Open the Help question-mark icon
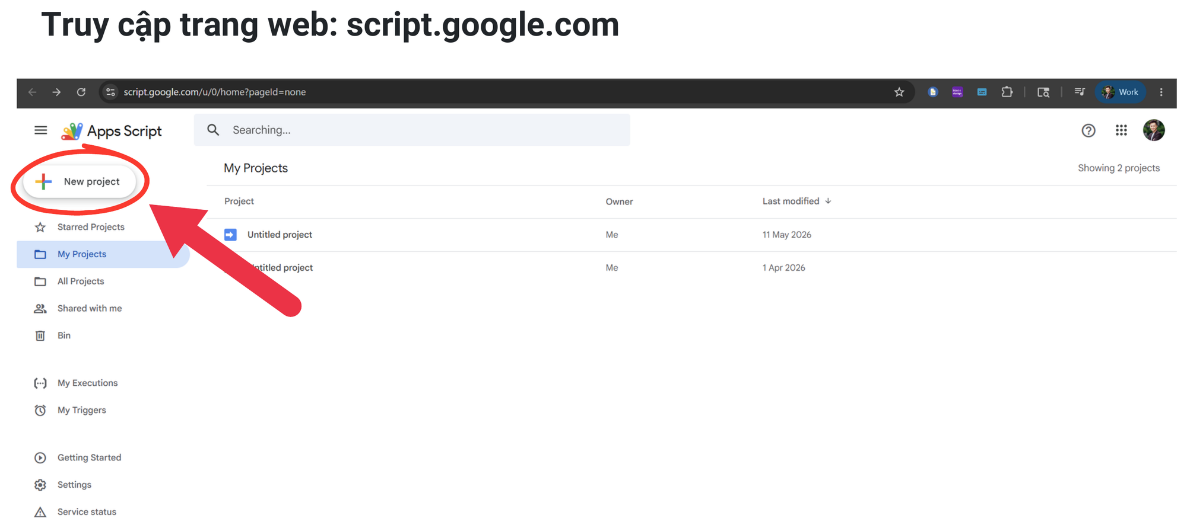The width and height of the screenshot is (1187, 528). pos(1088,130)
